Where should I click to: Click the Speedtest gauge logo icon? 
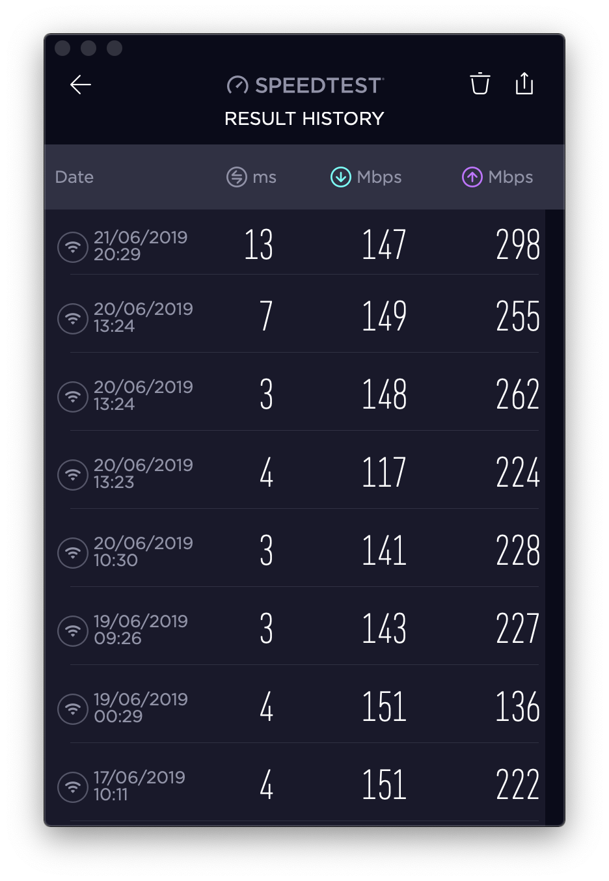point(237,85)
